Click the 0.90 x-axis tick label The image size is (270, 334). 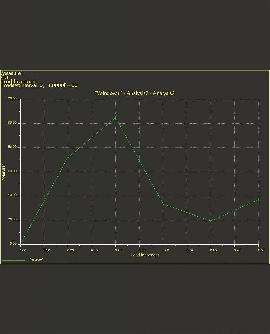click(237, 250)
